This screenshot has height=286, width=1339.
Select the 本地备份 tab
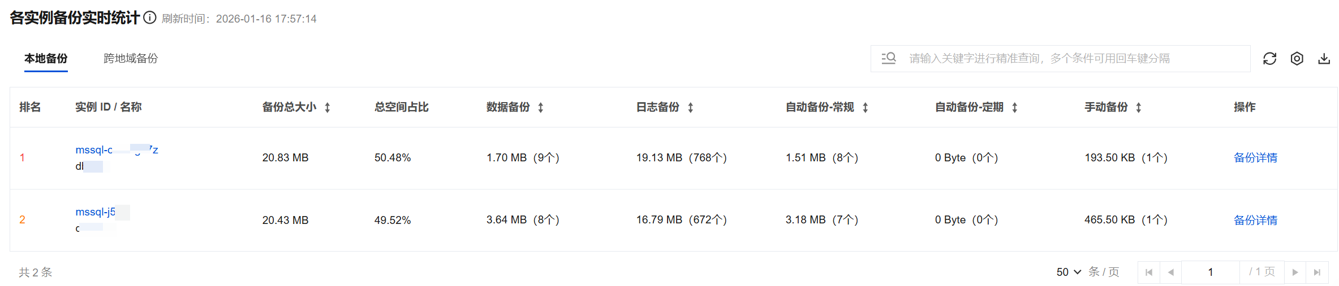[46, 59]
